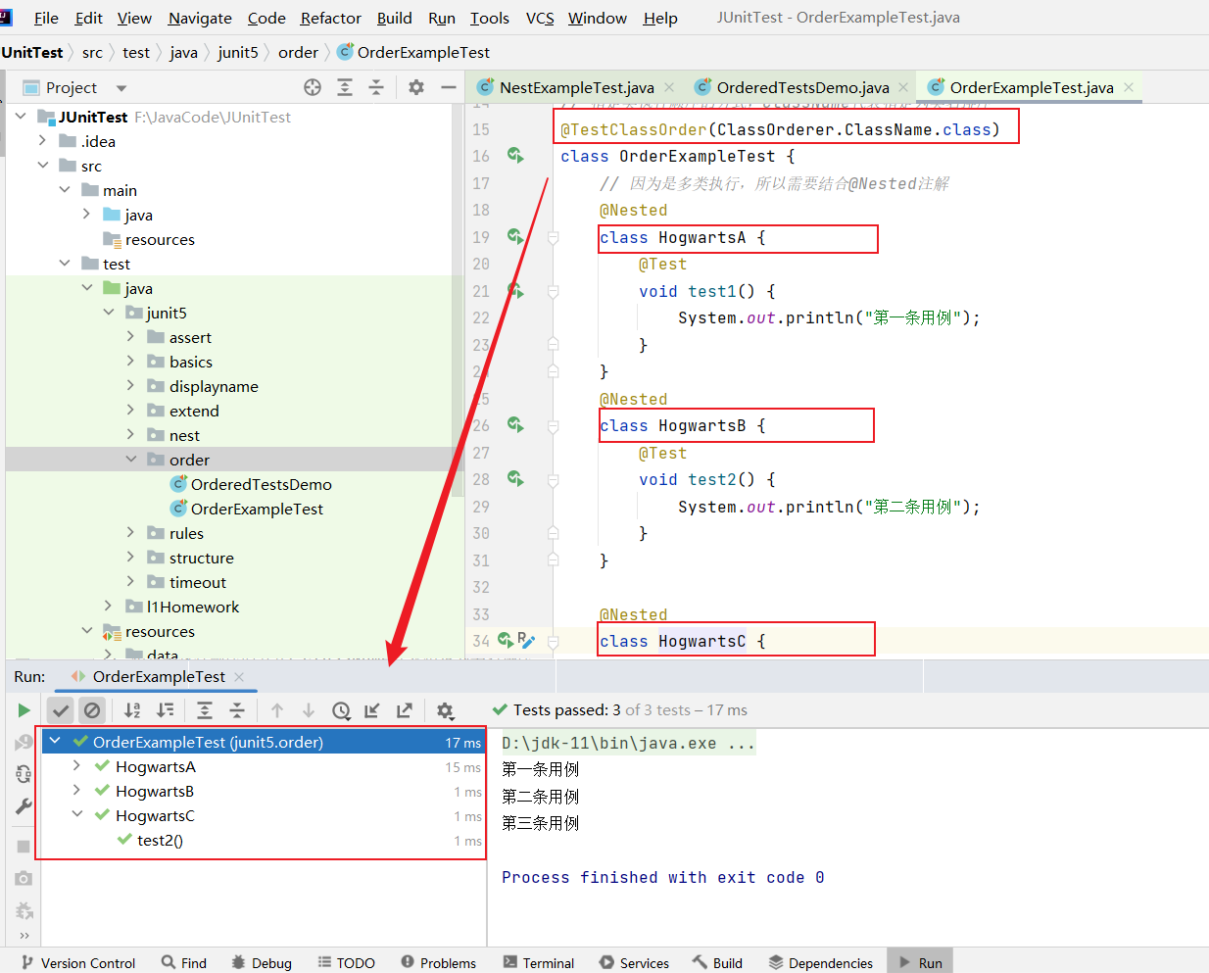Open Version Control tool window
This screenshot has height=973, width=1209.
pyautogui.click(x=78, y=962)
